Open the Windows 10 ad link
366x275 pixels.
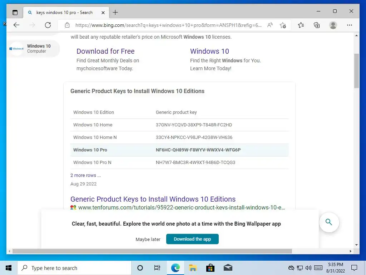[x=209, y=51]
